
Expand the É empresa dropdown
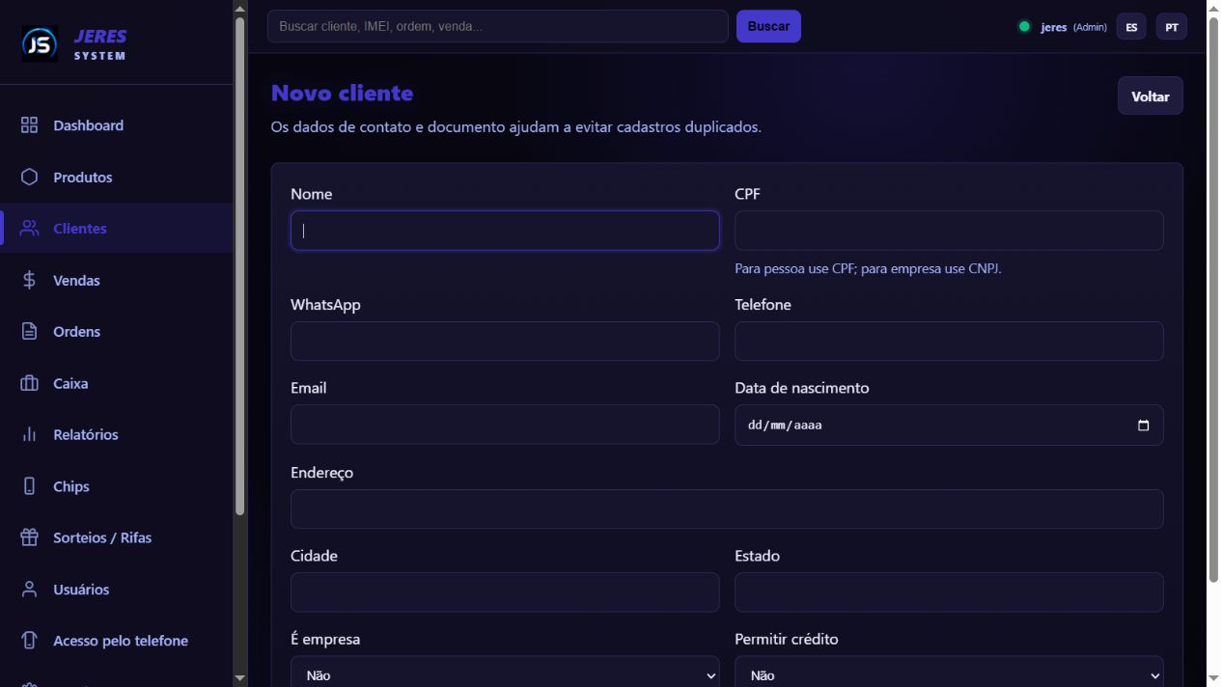tap(505, 675)
